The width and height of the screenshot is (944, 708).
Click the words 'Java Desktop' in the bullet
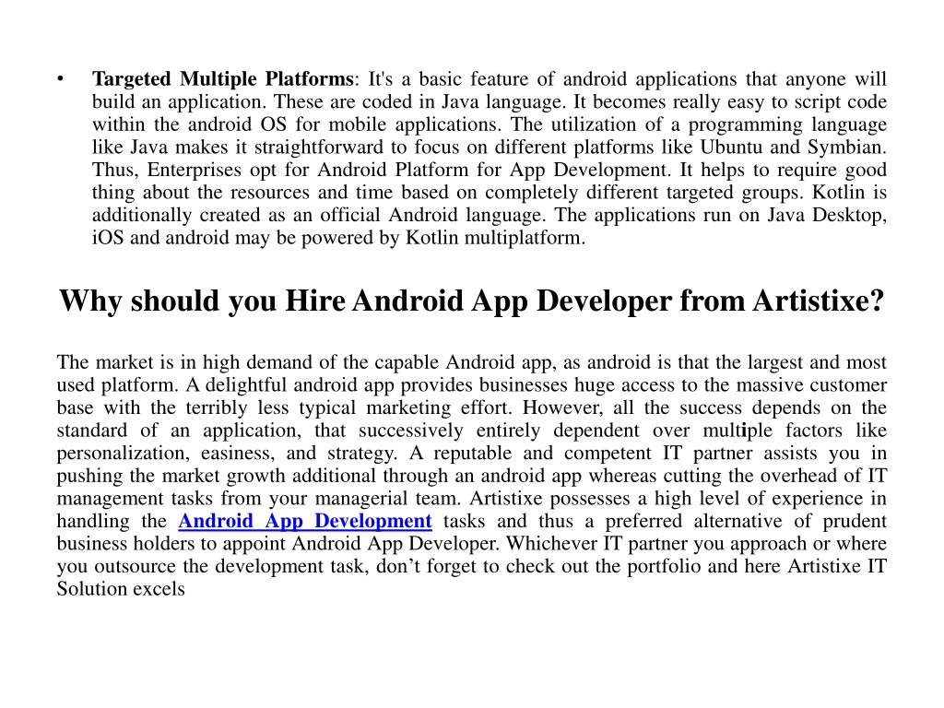[825, 215]
